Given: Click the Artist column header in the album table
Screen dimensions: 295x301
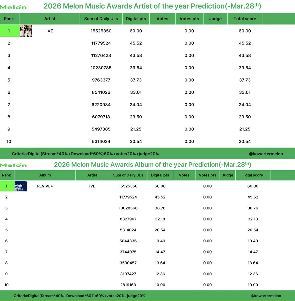Looking at the screenshot, I should click(92, 175).
